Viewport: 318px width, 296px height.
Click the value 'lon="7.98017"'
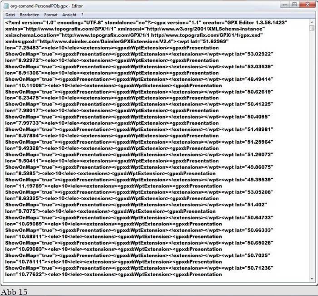[x=23, y=110]
